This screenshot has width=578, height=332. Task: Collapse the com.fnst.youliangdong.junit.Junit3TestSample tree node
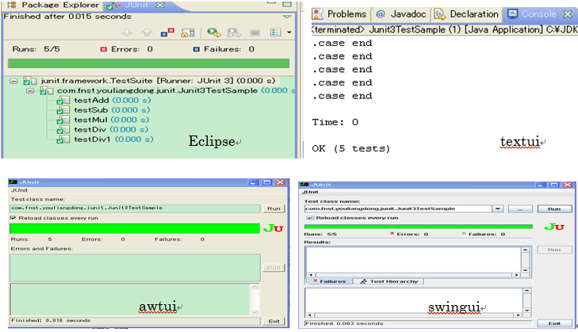(30, 90)
